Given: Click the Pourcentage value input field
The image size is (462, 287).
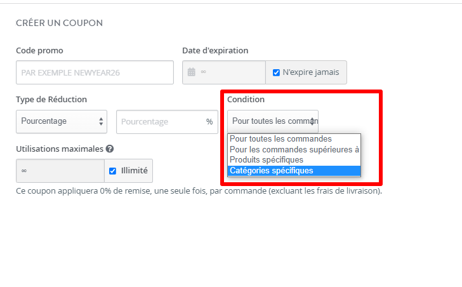Looking at the screenshot, I should point(167,122).
